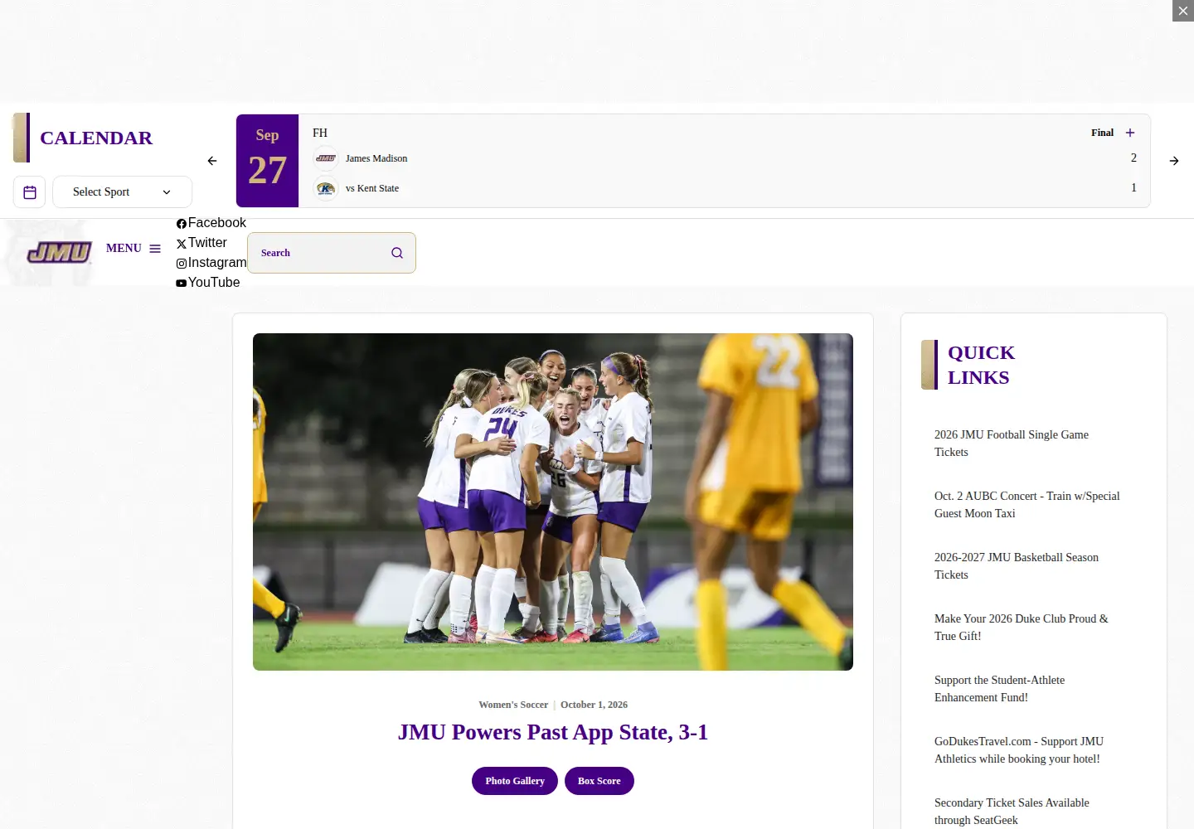The image size is (1194, 829).
Task: Open the MENU hamburger button
Action: pos(133,248)
